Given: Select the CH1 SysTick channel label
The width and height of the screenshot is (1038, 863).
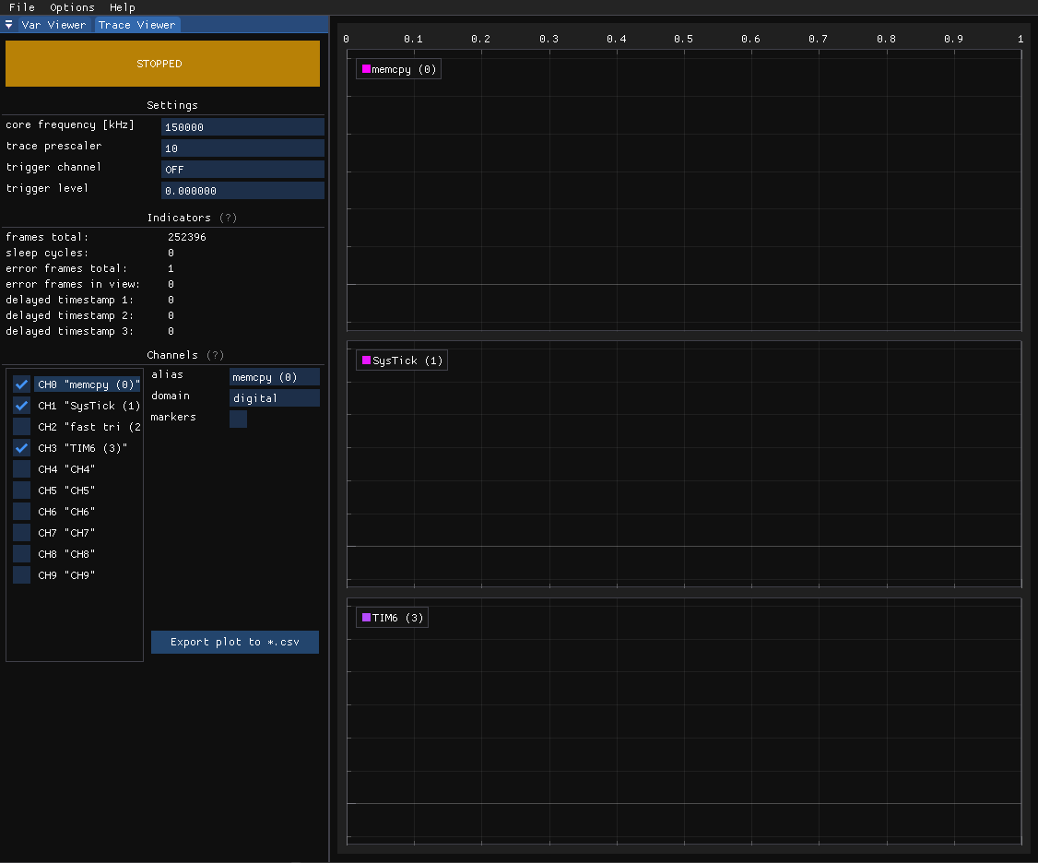Looking at the screenshot, I should [88, 406].
